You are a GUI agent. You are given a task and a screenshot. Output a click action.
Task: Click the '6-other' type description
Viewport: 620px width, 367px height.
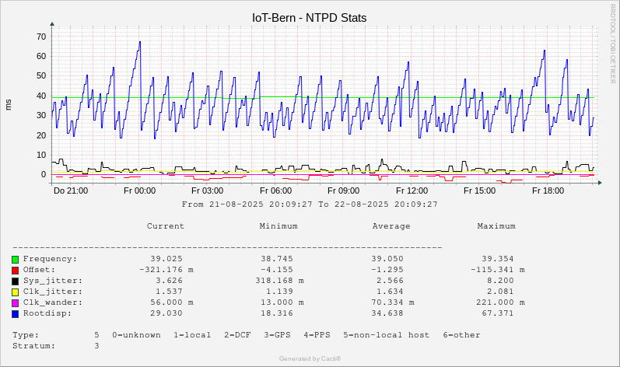461,335
